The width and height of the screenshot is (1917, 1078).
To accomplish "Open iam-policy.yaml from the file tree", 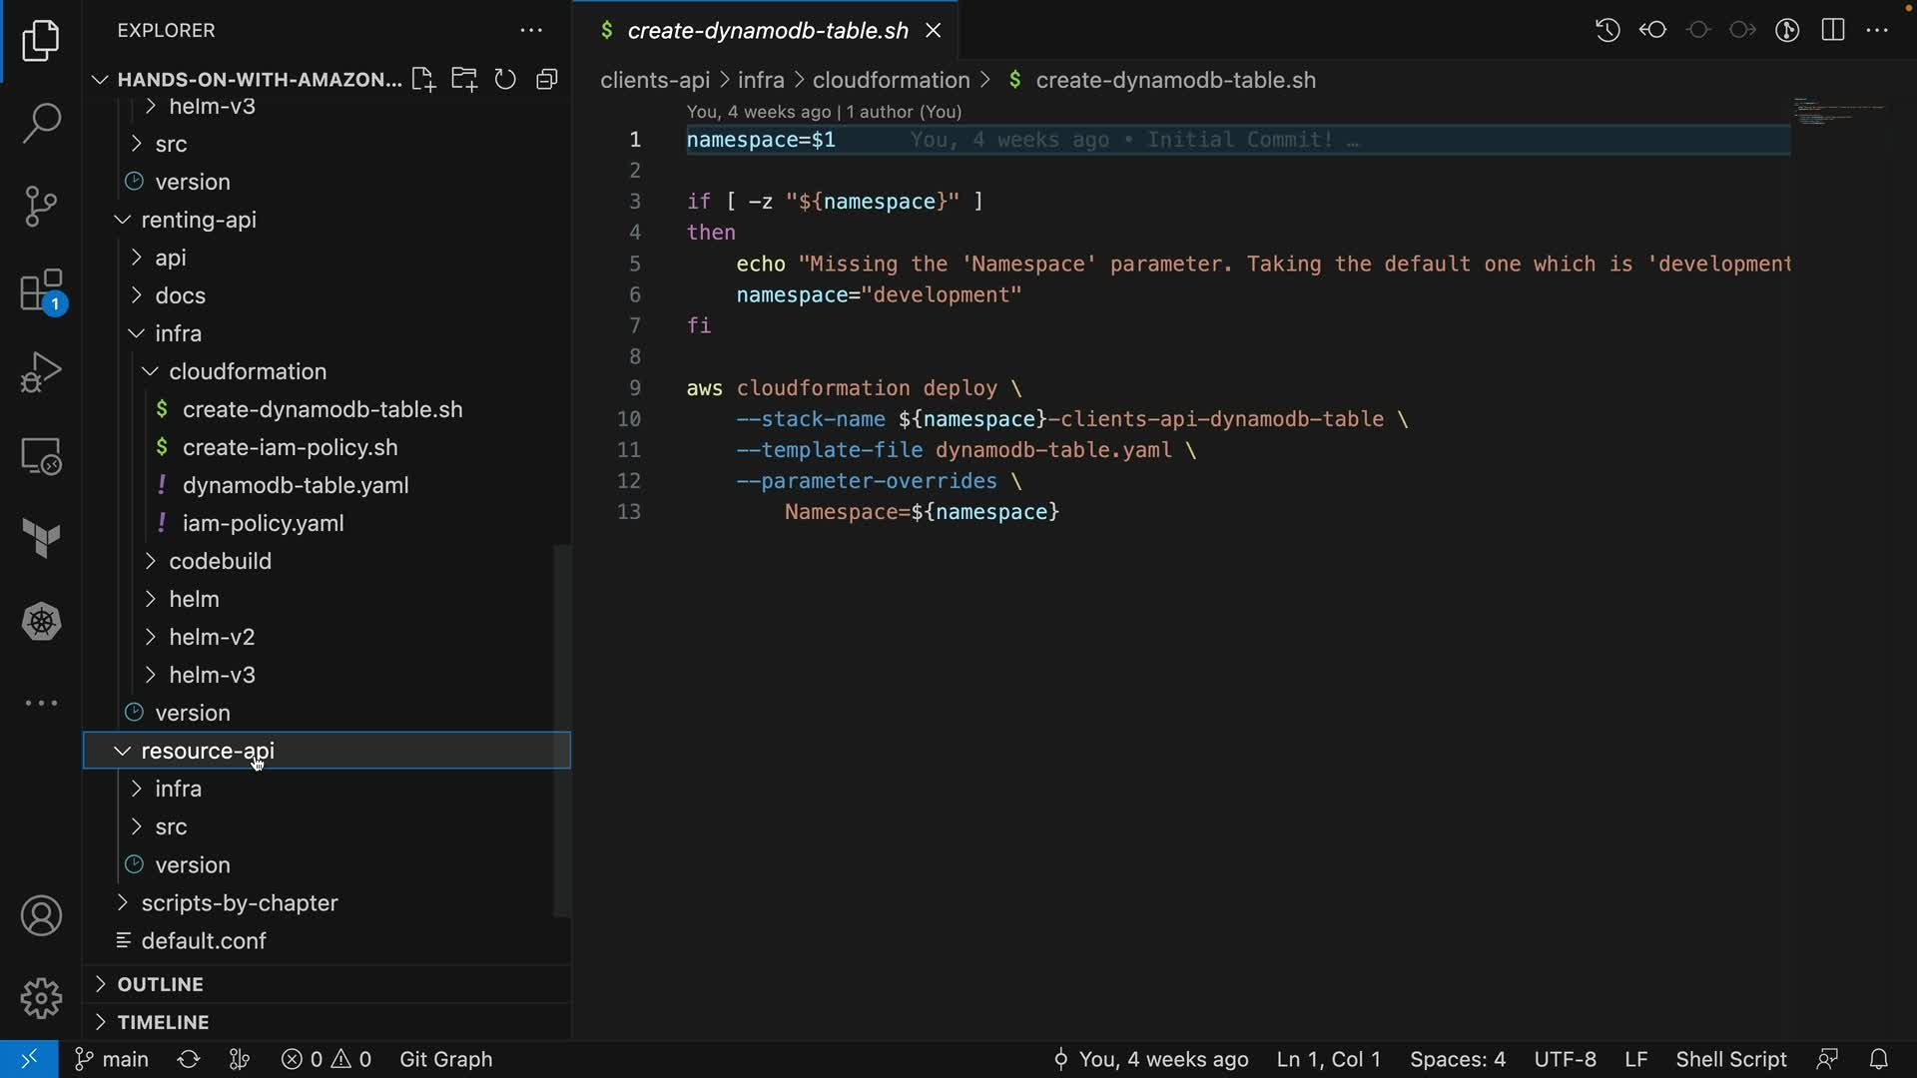I will click(x=263, y=523).
